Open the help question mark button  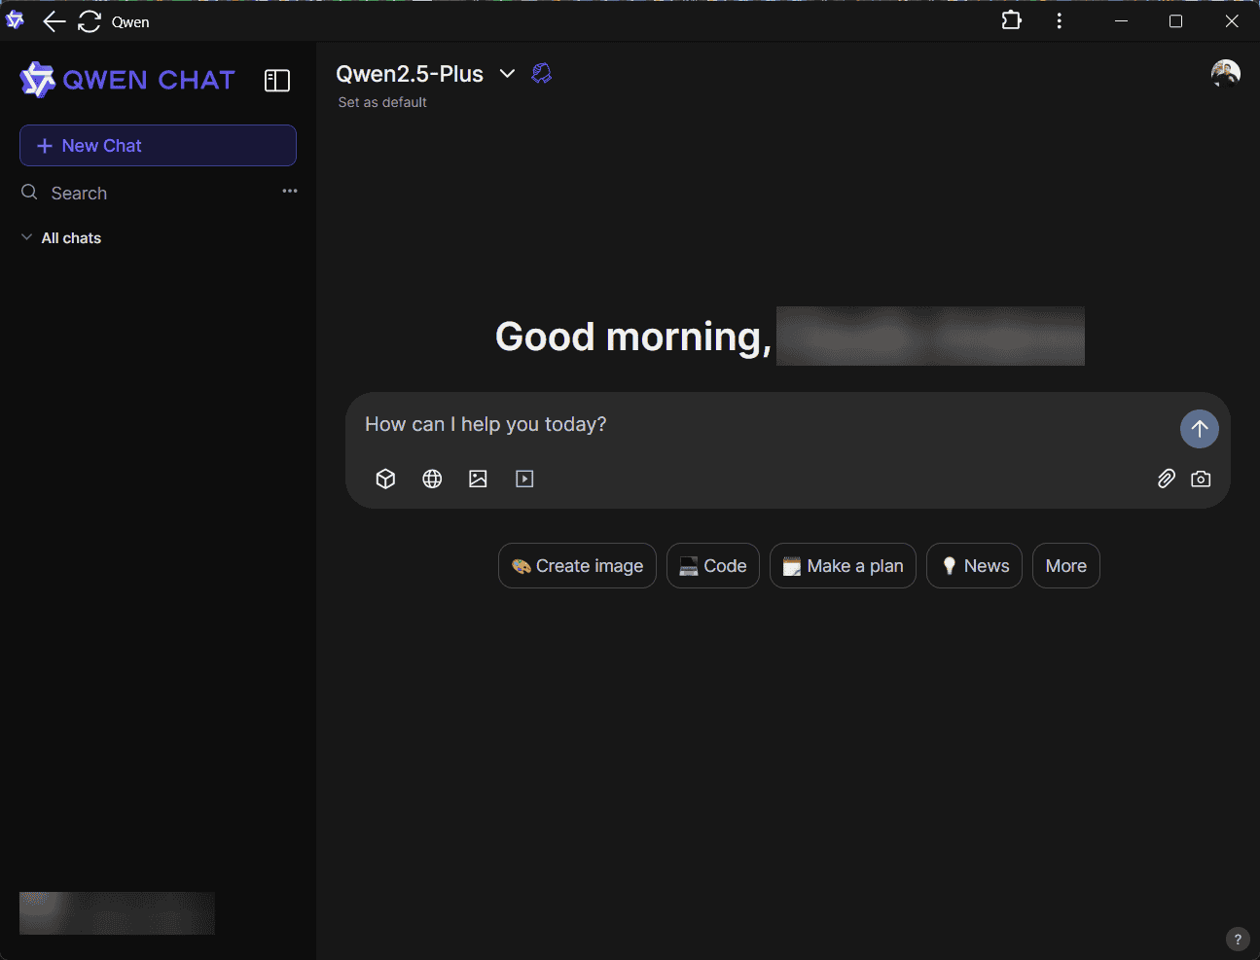coord(1237,939)
